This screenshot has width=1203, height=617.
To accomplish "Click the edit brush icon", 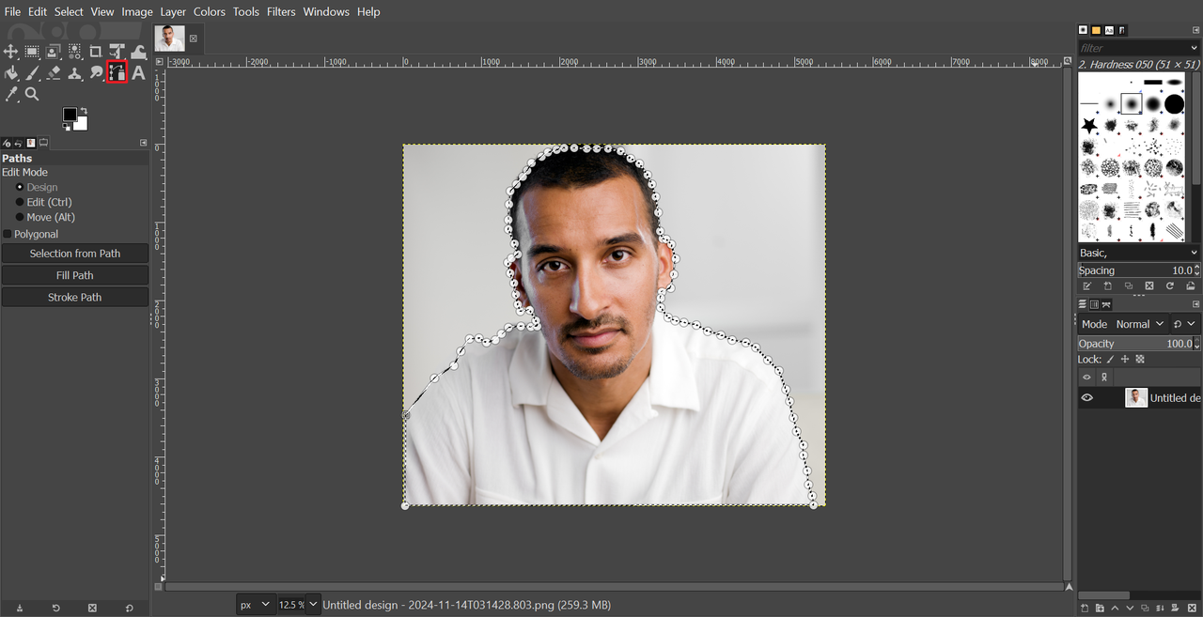I will pyautogui.click(x=1086, y=285).
